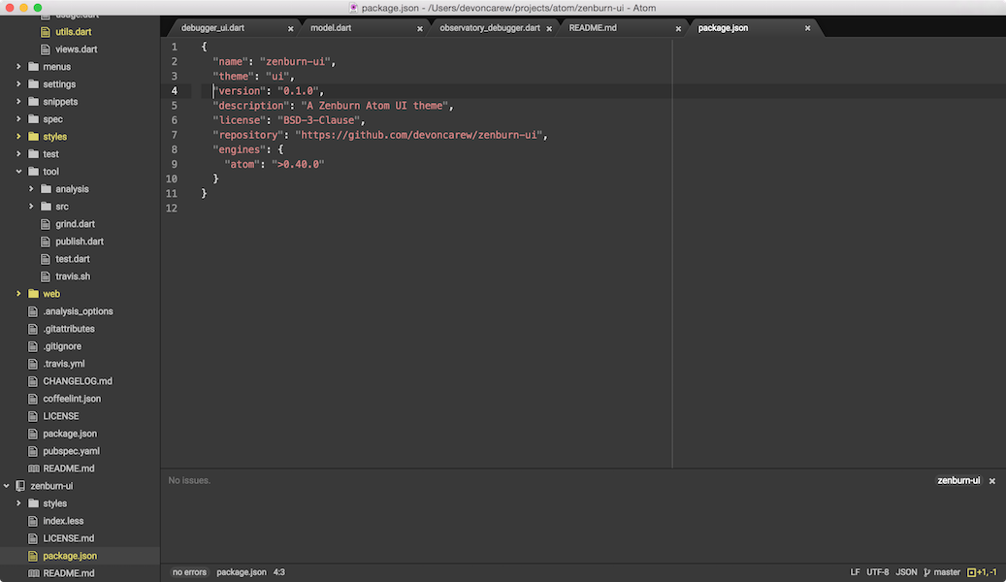The width and height of the screenshot is (1006, 582).
Task: Expand the menus folder
Action: click(18, 66)
